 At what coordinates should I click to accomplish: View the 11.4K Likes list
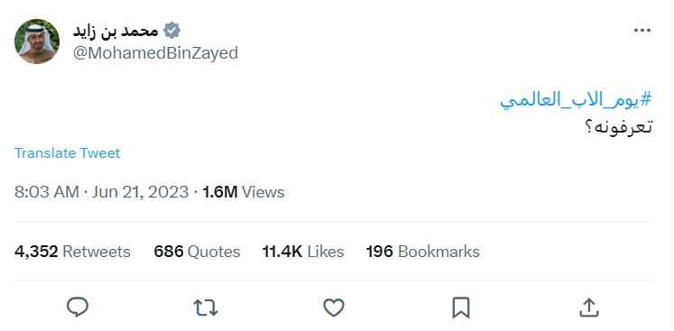(x=303, y=252)
